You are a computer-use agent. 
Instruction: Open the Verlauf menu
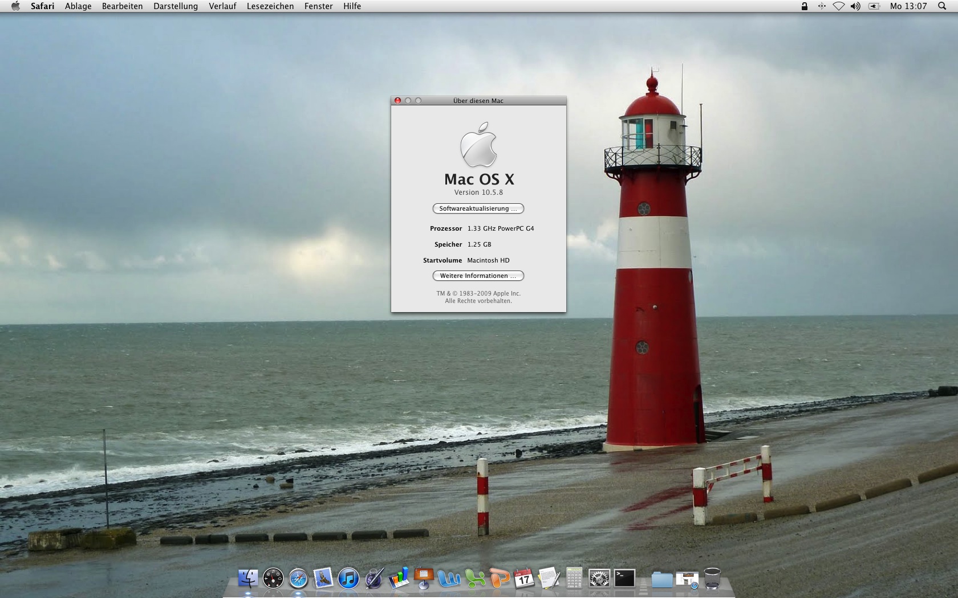pos(222,6)
